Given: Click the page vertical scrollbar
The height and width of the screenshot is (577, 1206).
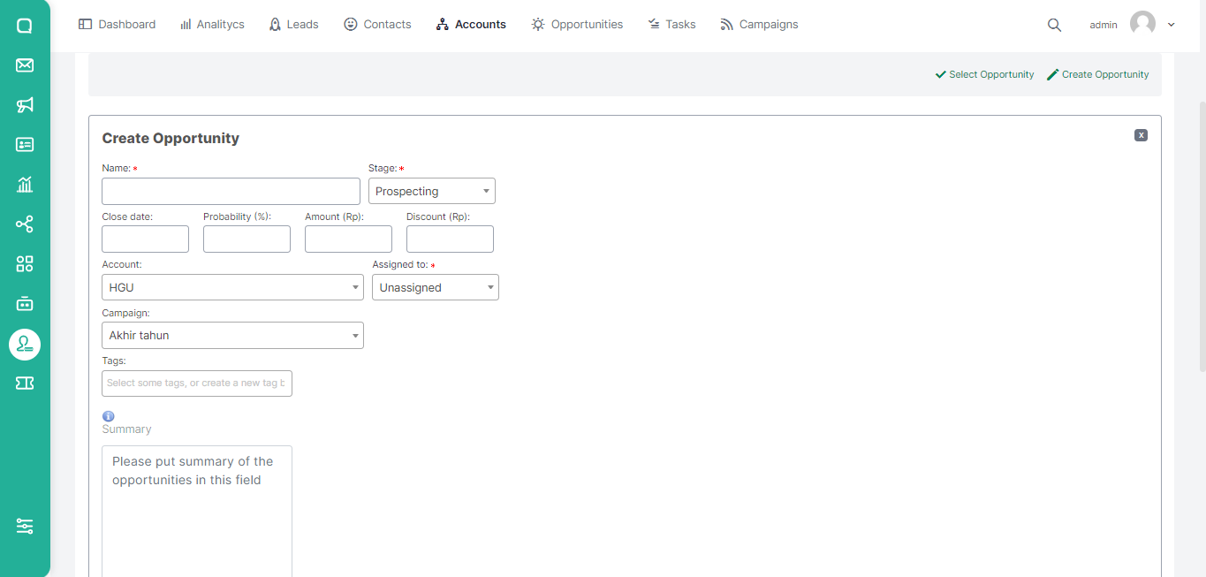Looking at the screenshot, I should 1202,236.
